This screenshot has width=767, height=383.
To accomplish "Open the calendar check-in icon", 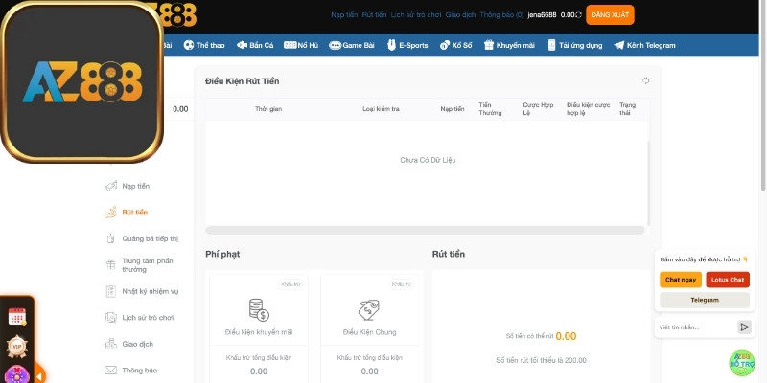I will coord(16,316).
